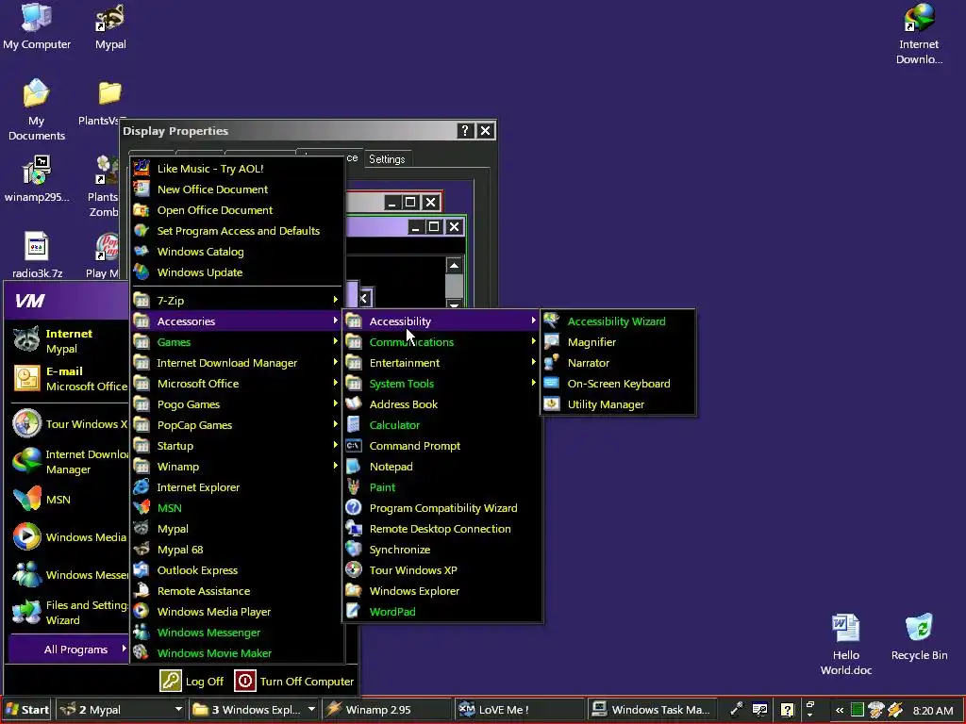Click the Windows Explorer icon in Accessories
Viewport: 966px width, 724px height.
pyautogui.click(x=354, y=591)
